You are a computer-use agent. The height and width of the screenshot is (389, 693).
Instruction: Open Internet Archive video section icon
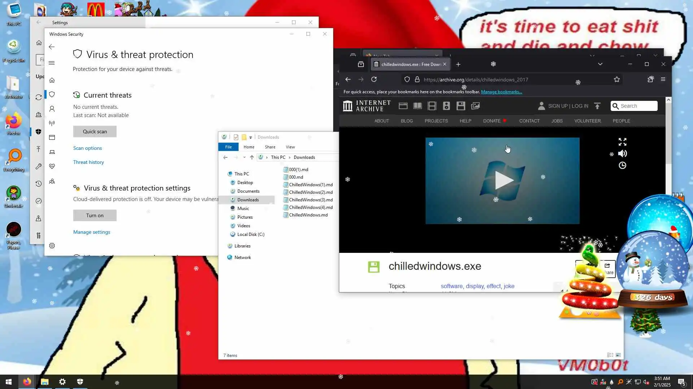[x=432, y=106]
